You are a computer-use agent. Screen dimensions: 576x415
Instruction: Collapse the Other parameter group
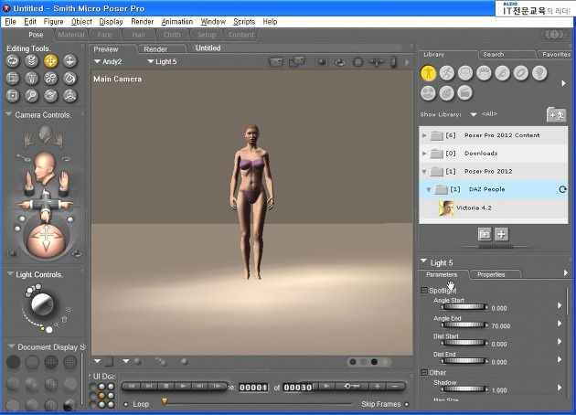(x=424, y=372)
